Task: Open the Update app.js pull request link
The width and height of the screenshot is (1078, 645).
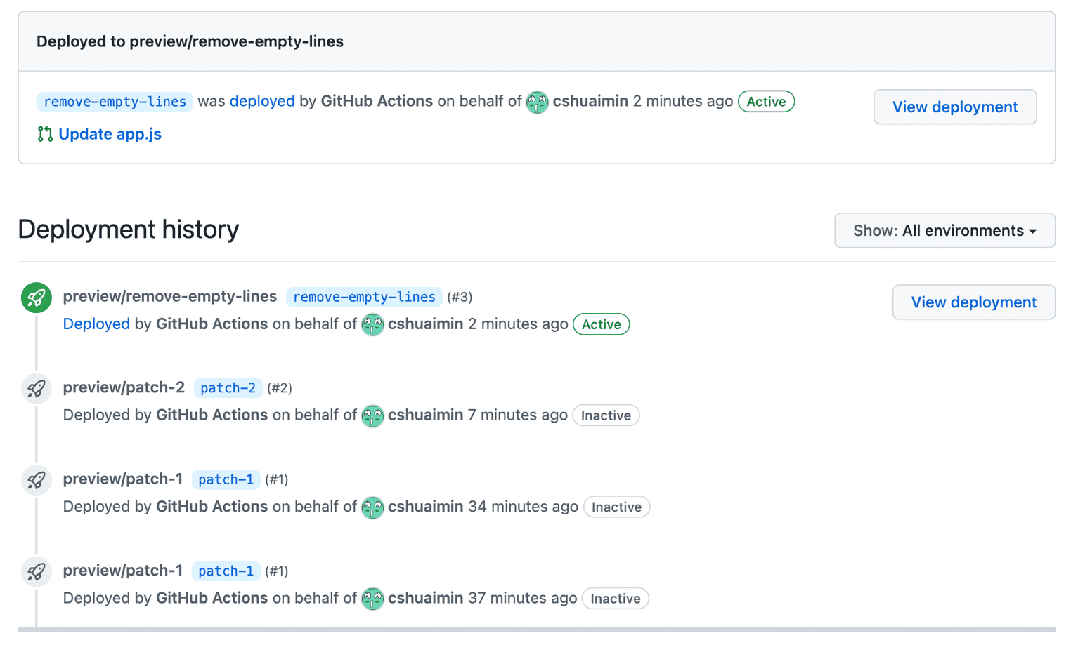Action: pos(110,134)
